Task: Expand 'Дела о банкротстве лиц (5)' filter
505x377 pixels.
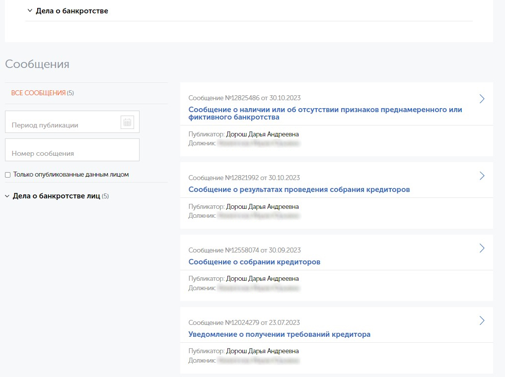Action: 56,196
